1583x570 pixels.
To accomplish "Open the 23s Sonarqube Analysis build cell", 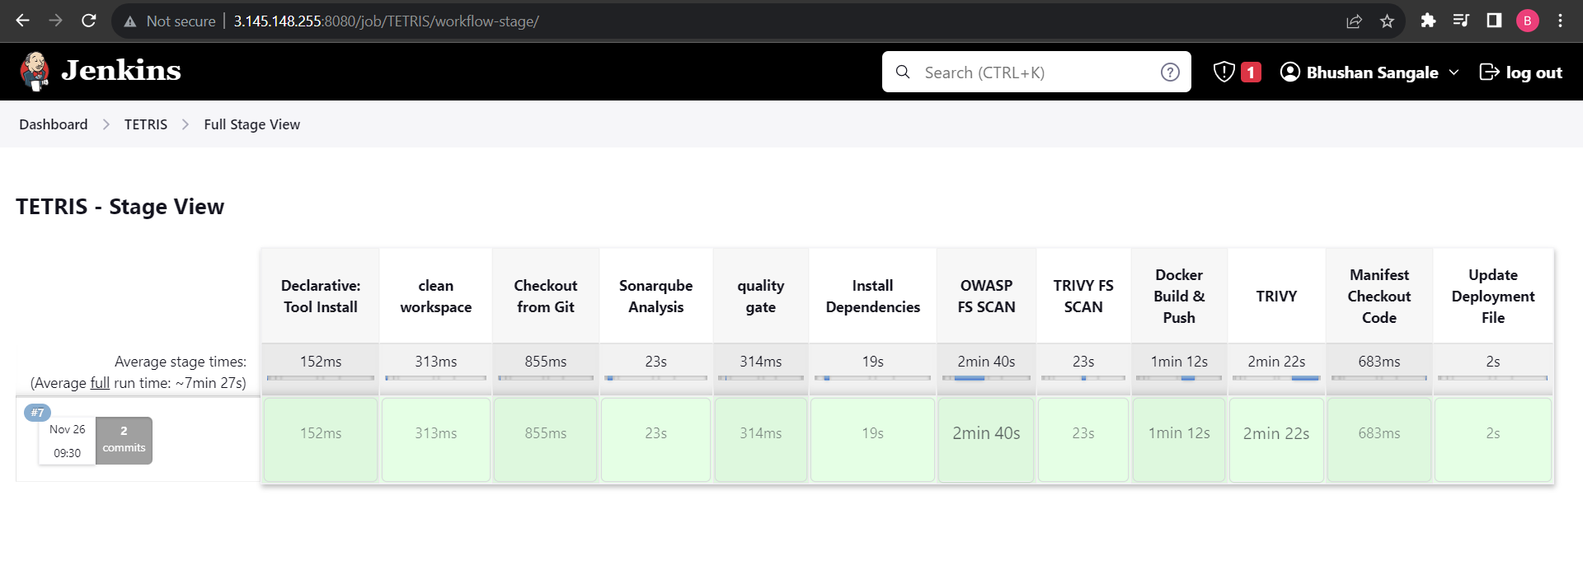I will pyautogui.click(x=656, y=440).
